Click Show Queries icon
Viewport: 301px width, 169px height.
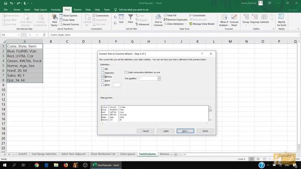click(61, 15)
